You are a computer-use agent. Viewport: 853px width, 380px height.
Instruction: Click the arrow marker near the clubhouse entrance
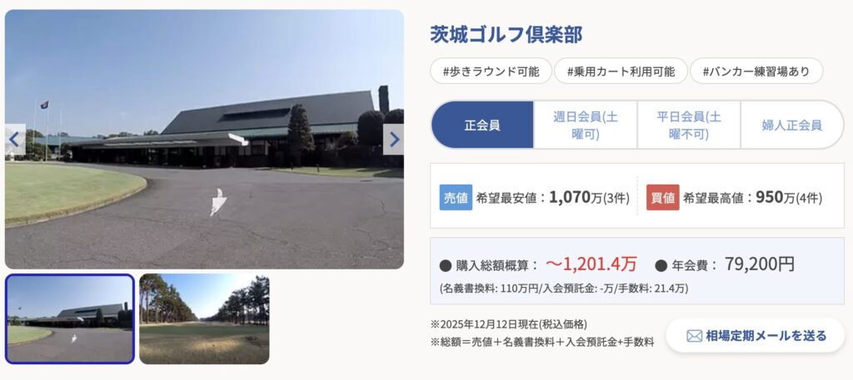pos(238,139)
